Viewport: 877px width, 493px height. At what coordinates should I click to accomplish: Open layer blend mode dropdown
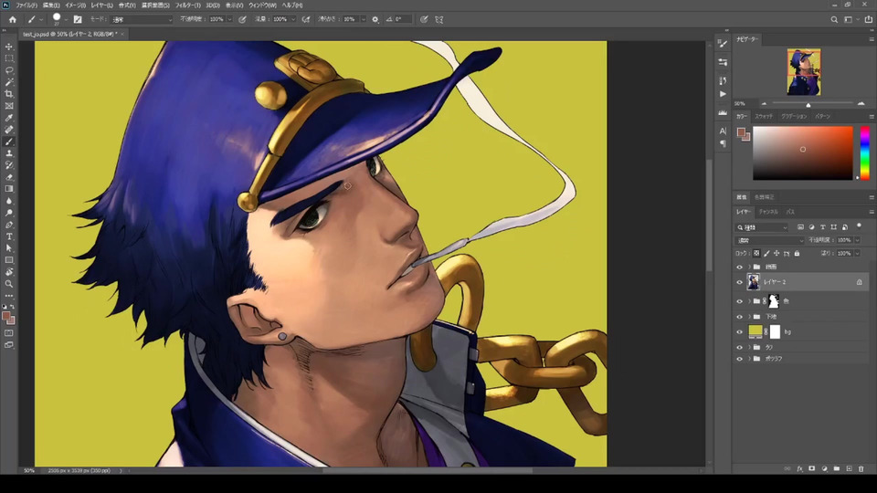tap(769, 240)
